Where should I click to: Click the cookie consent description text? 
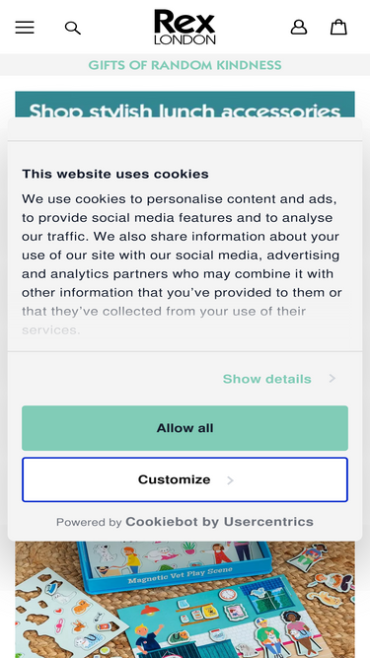click(183, 264)
